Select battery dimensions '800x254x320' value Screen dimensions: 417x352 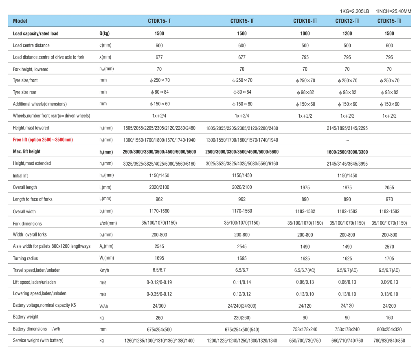coord(389,330)
